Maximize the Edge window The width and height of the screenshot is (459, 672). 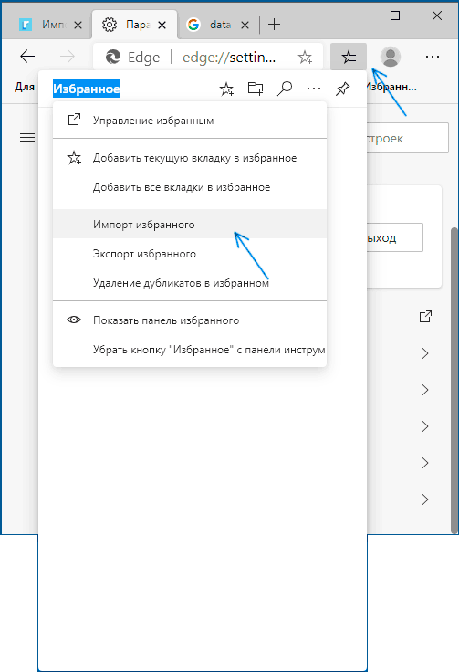tap(395, 16)
